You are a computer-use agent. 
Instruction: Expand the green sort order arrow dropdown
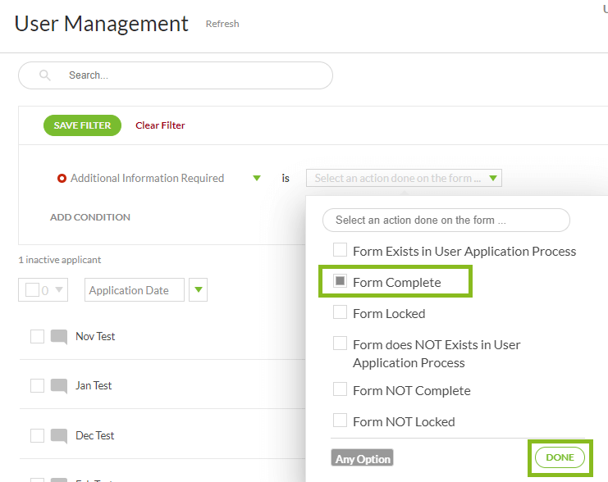pos(199,290)
